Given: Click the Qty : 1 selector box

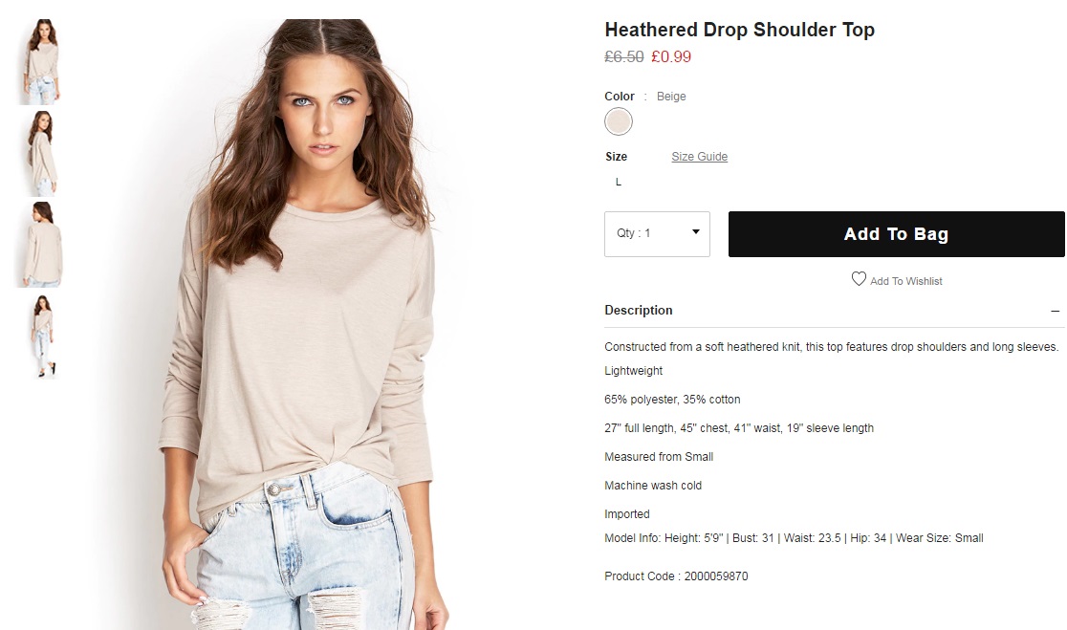Looking at the screenshot, I should pos(657,234).
